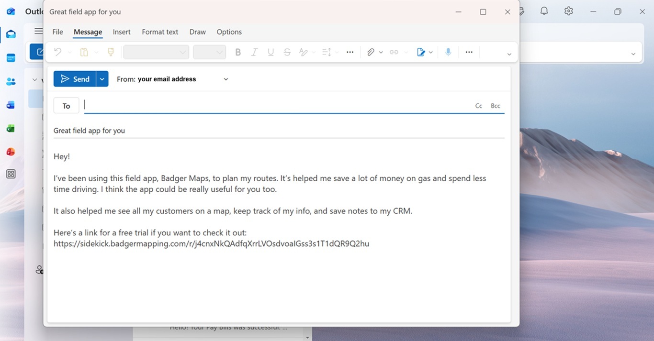This screenshot has width=654, height=341.
Task: Open Word app in Outlook sidebar
Action: coord(11,105)
